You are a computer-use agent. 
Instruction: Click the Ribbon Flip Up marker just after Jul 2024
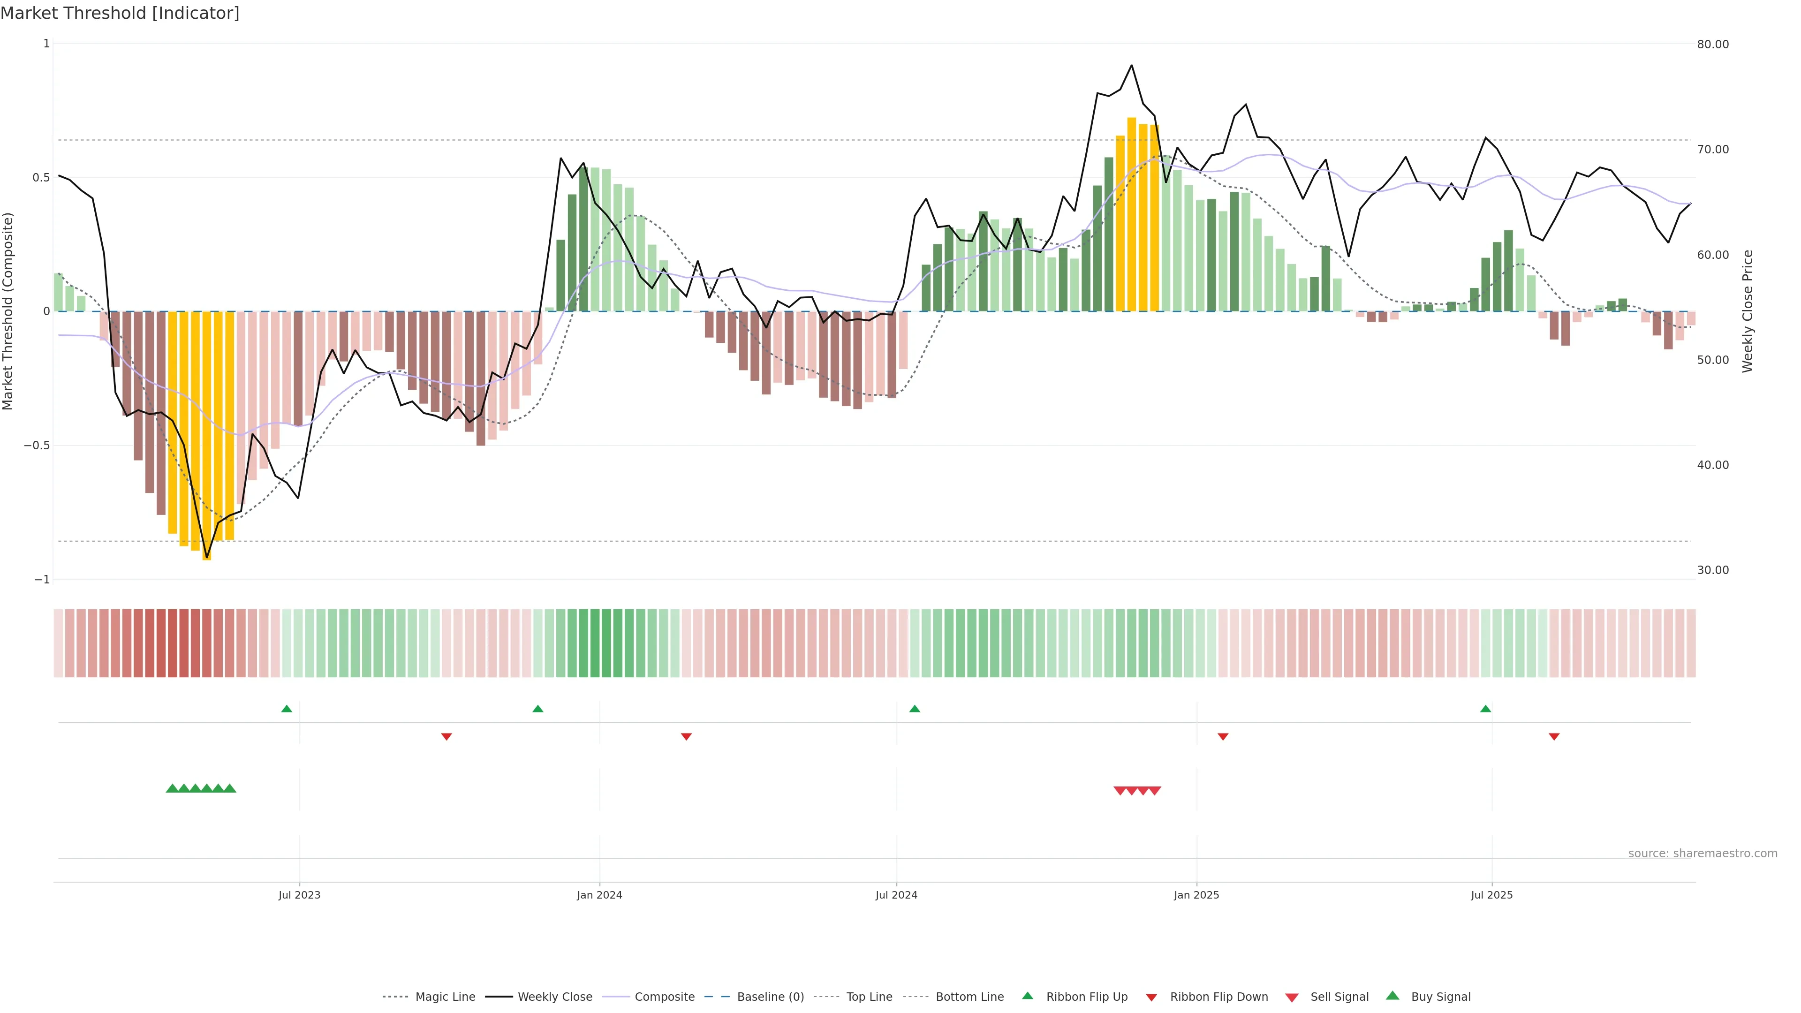coord(915,709)
